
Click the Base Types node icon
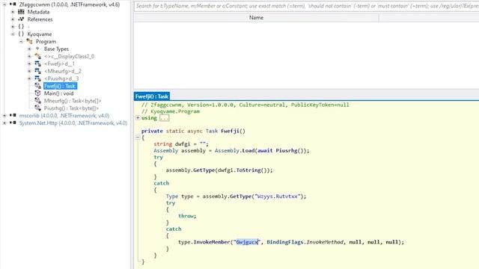click(37, 49)
